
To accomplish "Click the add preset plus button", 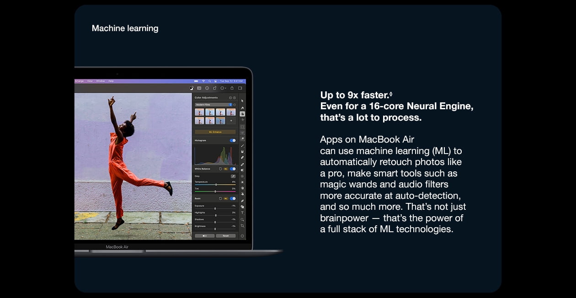I will [231, 121].
